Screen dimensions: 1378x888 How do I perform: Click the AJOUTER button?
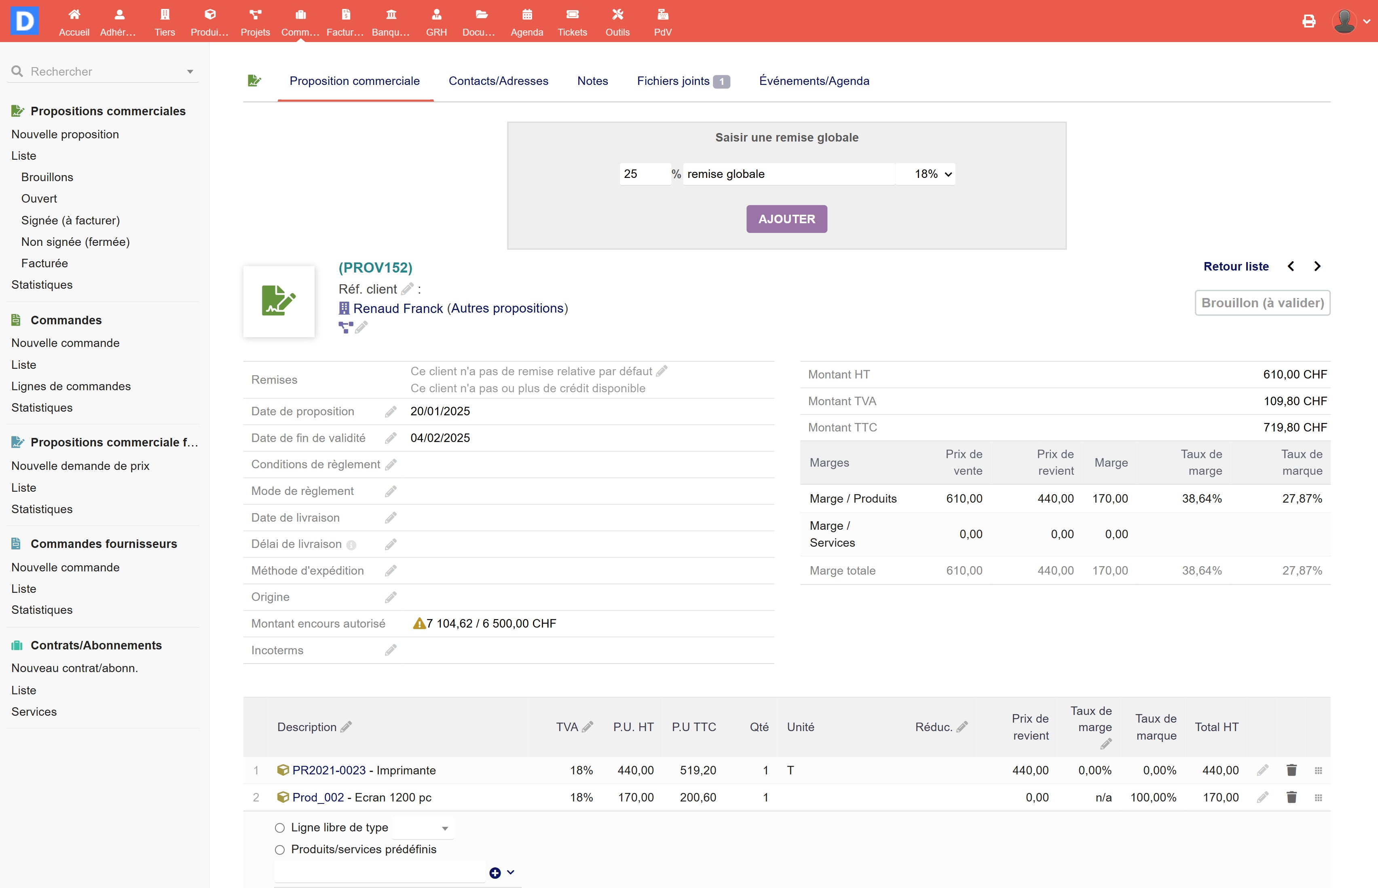pos(786,219)
